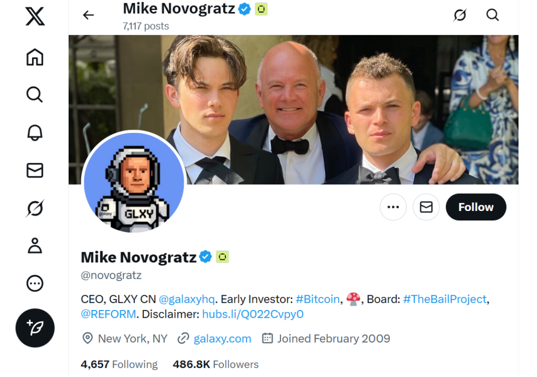
Task: Open Explore search in the sidebar
Action: (x=35, y=95)
